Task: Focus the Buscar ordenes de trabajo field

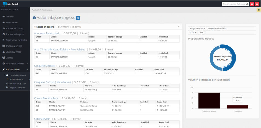Action: coord(233,4)
